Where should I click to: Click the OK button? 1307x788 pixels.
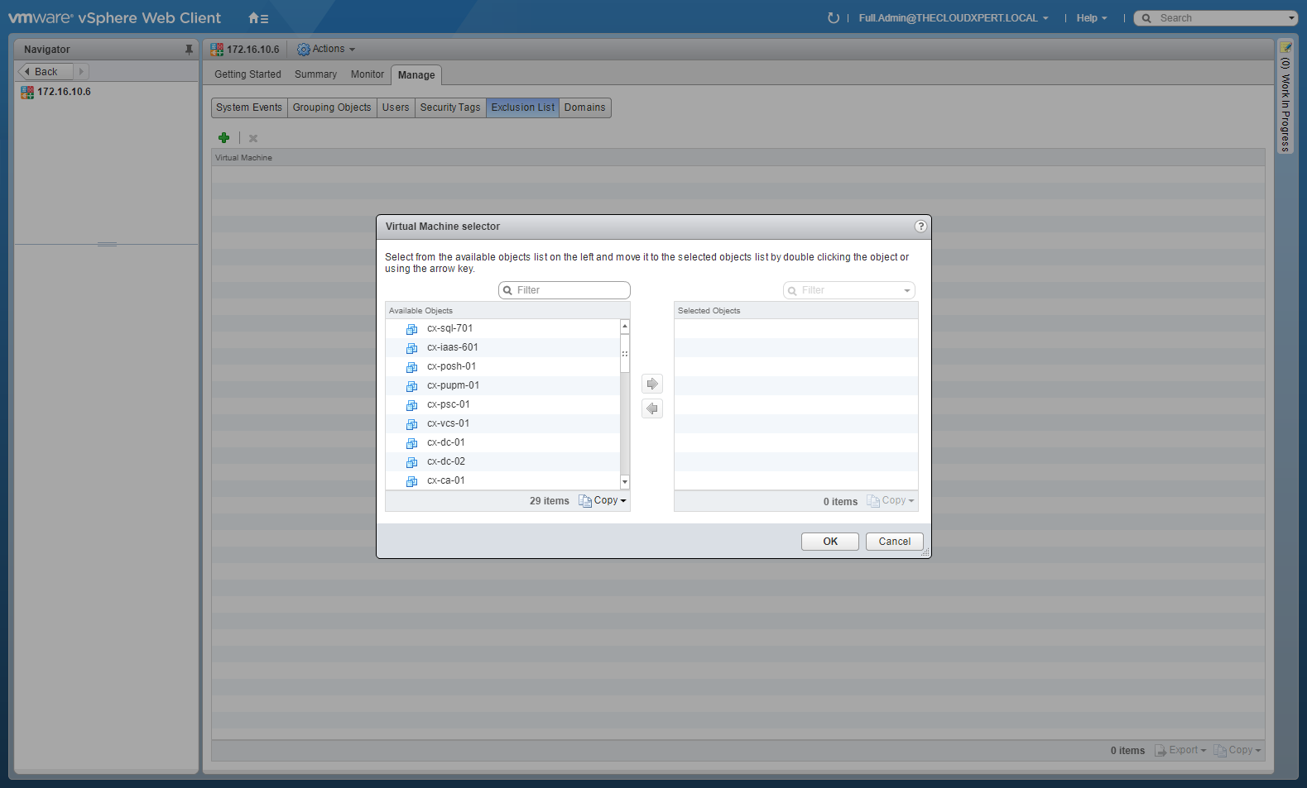(x=829, y=542)
